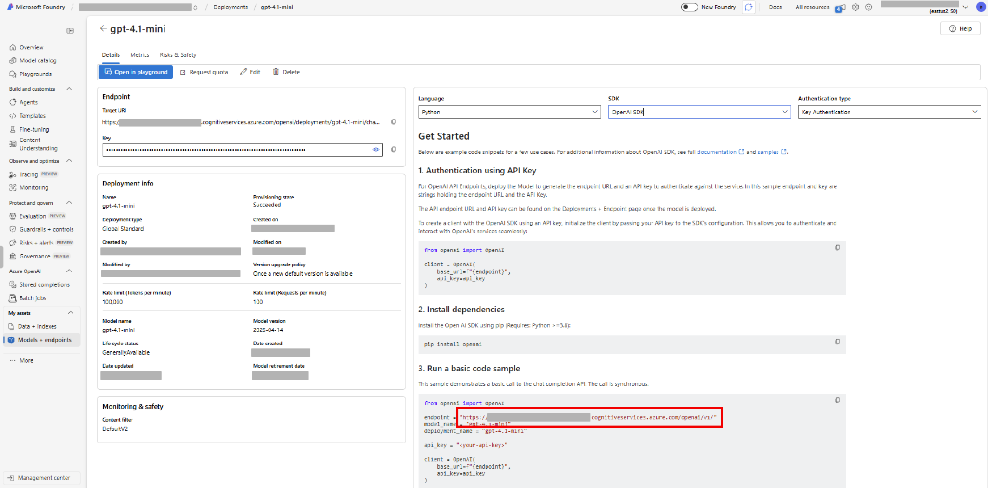Expand the resource switcher chevron near eastus2
Image resolution: width=988 pixels, height=488 pixels.
[x=965, y=7]
